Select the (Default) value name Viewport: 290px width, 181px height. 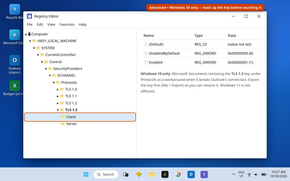pos(156,44)
